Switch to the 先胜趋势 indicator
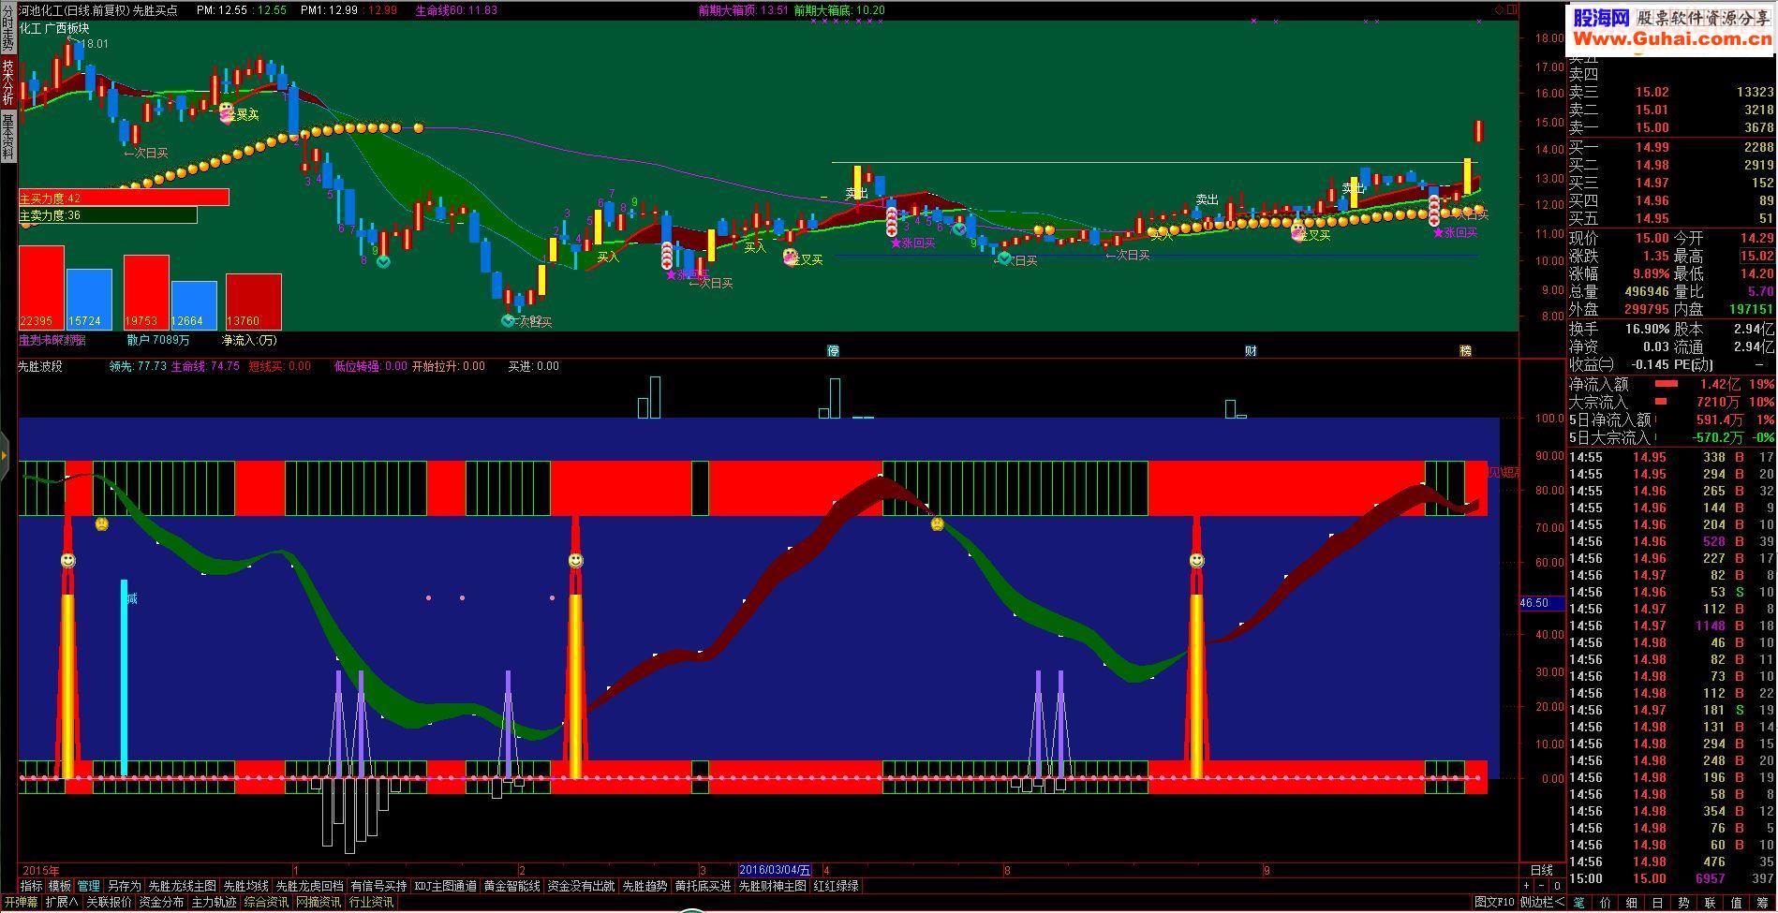 point(645,886)
